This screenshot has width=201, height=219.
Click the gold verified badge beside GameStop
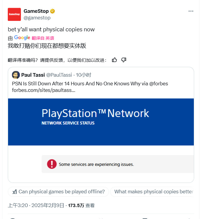point(53,11)
